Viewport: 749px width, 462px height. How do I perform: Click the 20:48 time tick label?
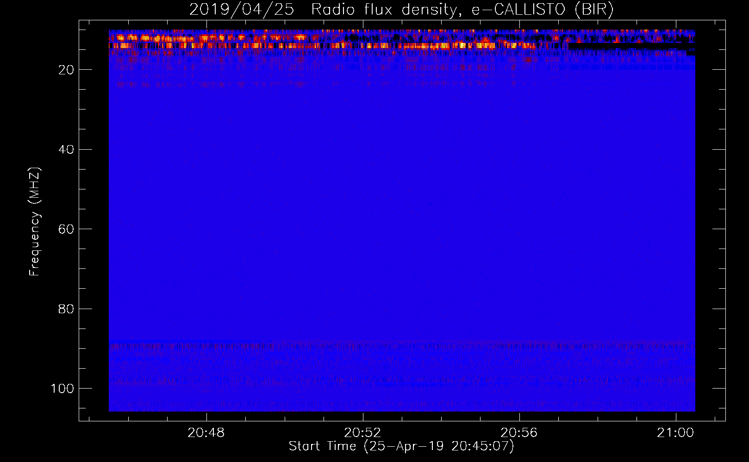206,433
